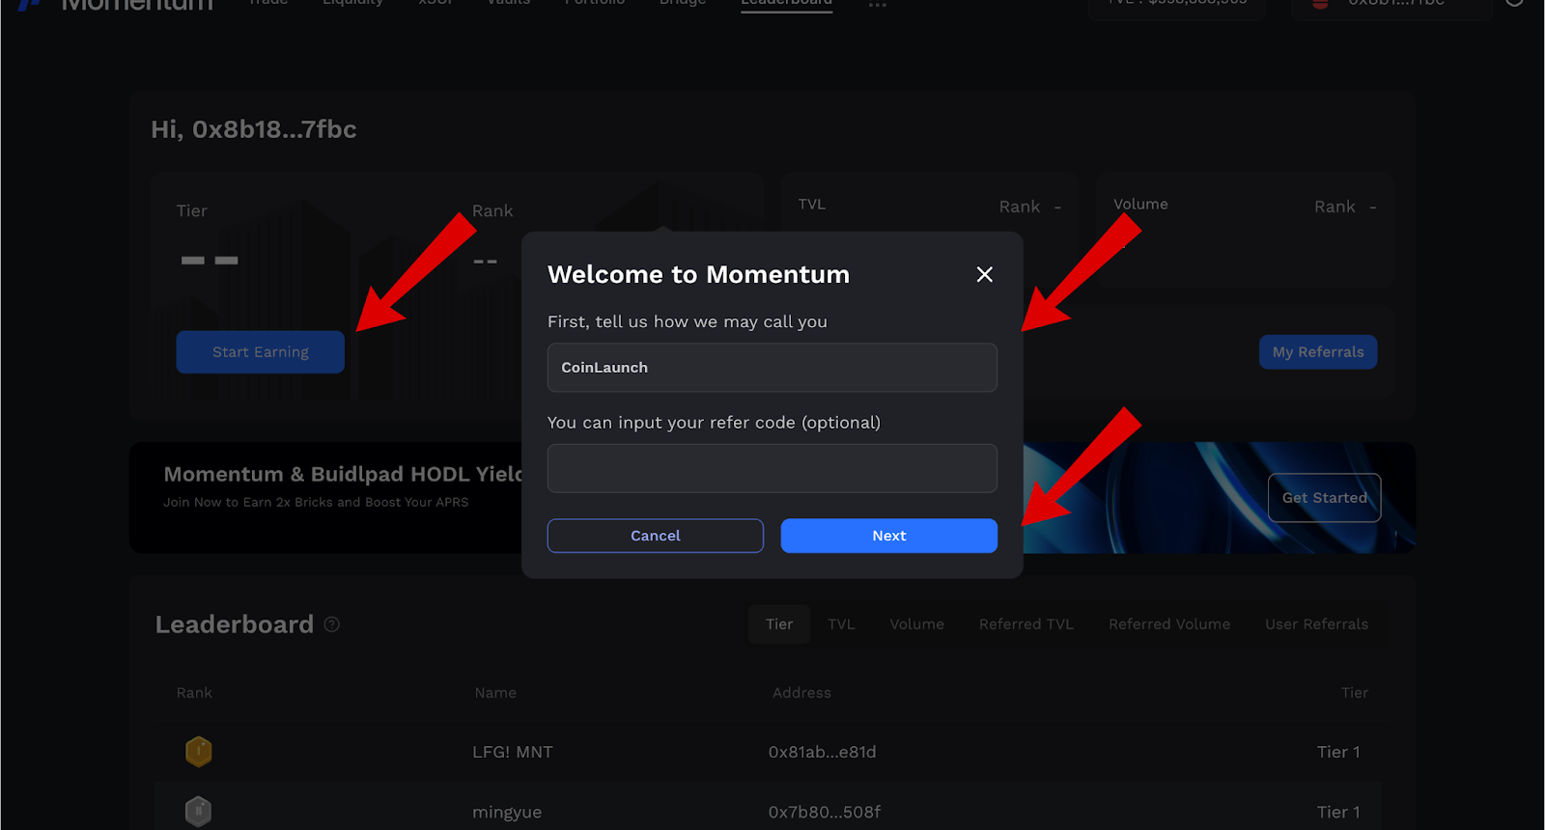Click the Volume card label
The image size is (1545, 830).
click(x=1140, y=205)
